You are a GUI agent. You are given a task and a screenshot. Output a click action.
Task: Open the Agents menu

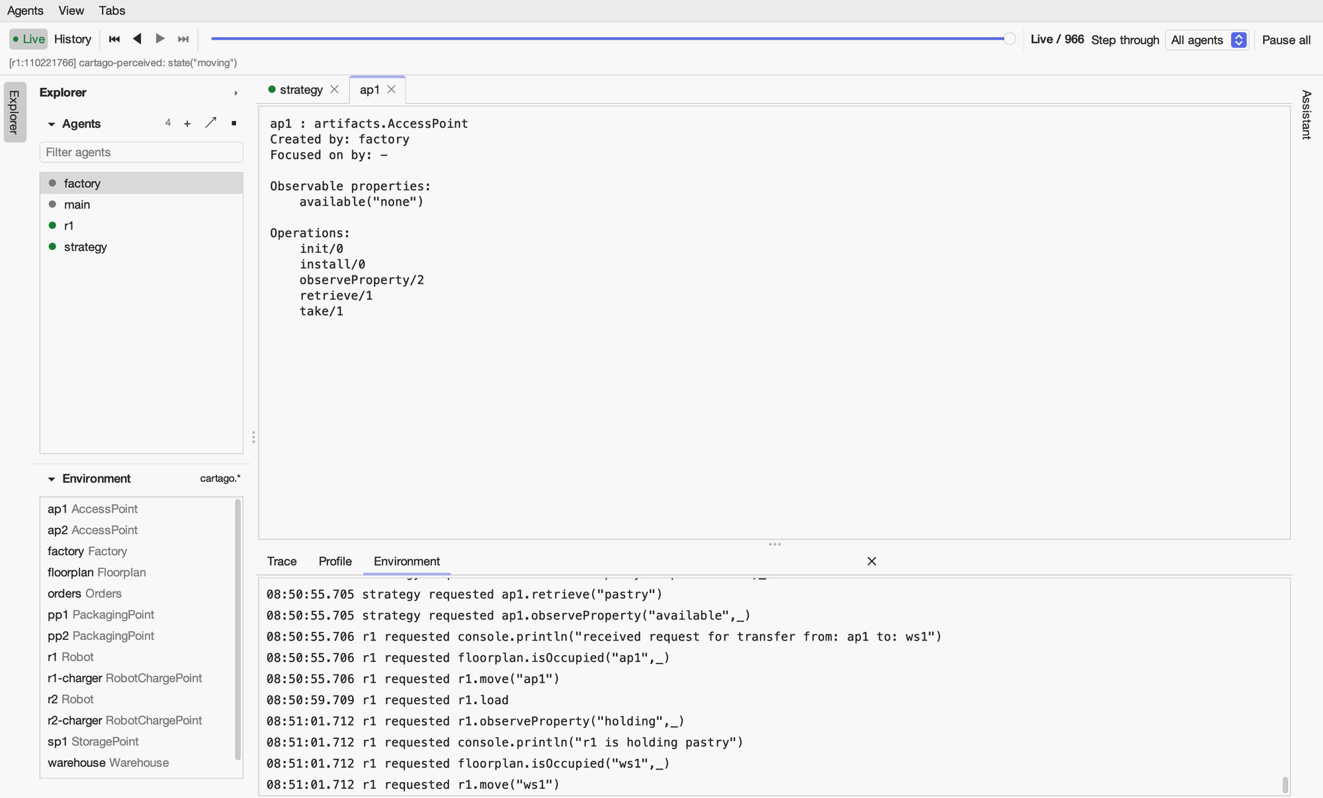click(25, 11)
